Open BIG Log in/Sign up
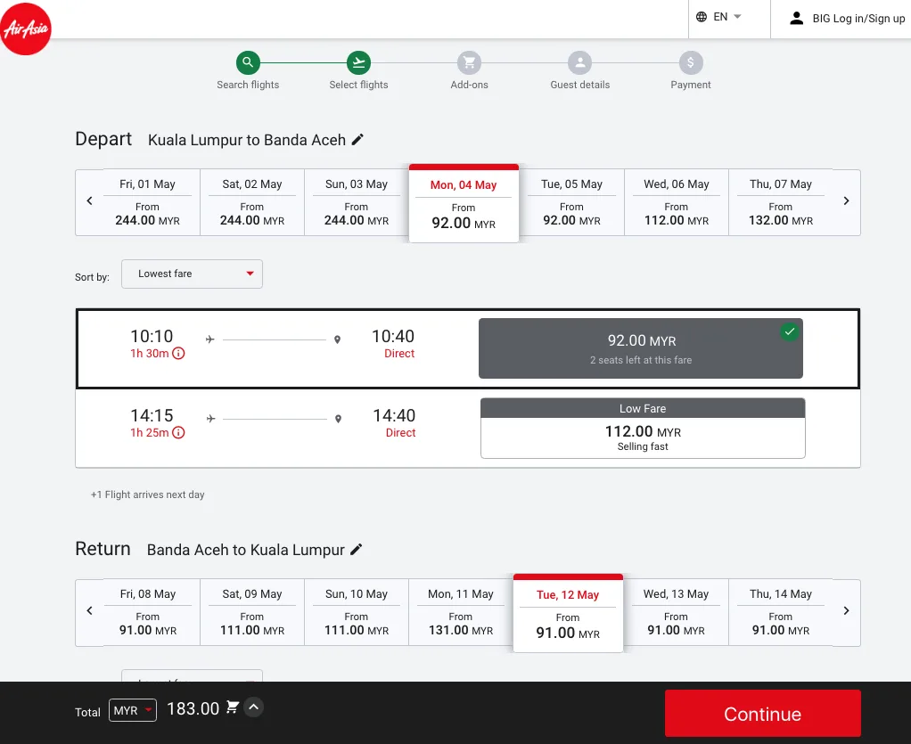911x744 pixels. click(x=847, y=19)
